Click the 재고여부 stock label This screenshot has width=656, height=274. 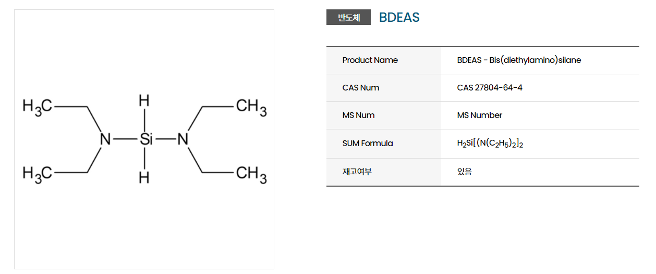[x=357, y=172]
